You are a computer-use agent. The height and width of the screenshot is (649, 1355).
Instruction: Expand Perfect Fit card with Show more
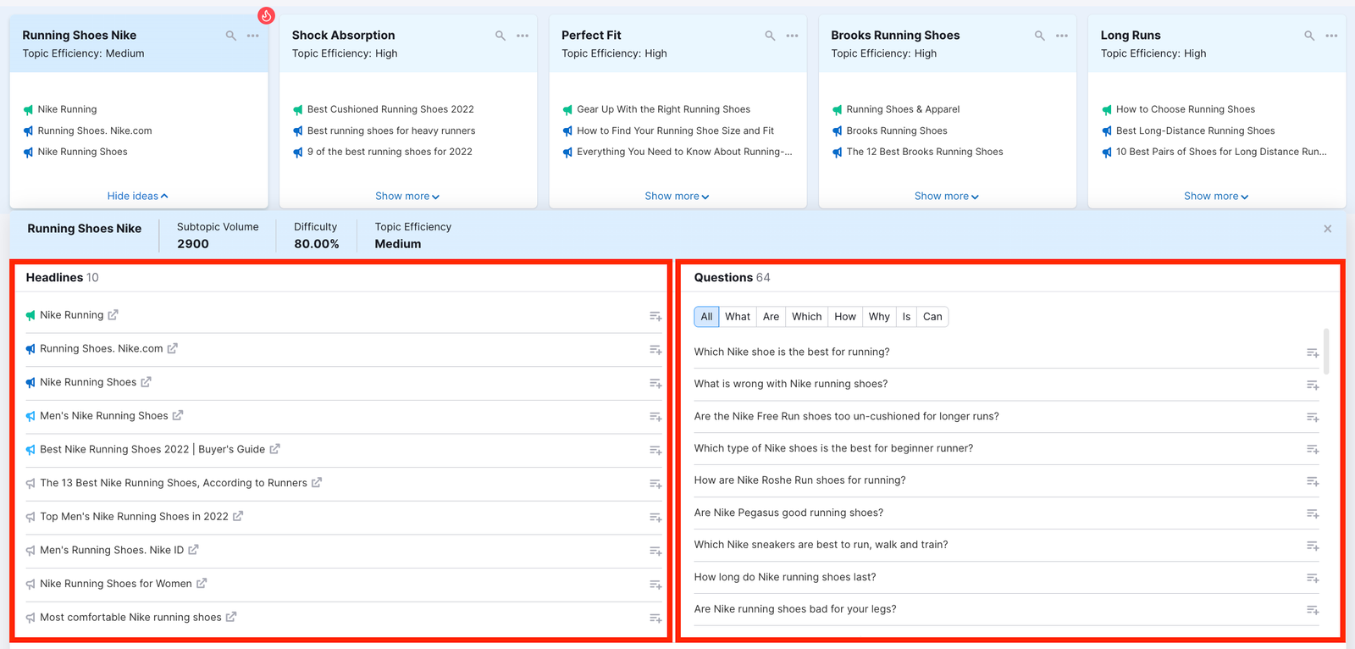coord(677,196)
